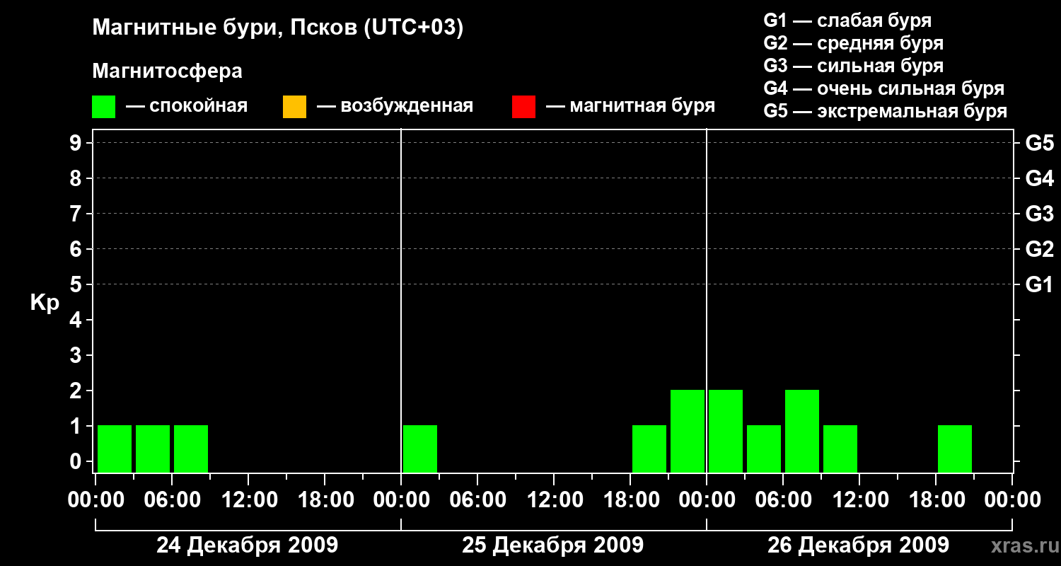Click the right-axis 'G1' storm level label
This screenshot has height=566, width=1061.
[x=1039, y=284]
